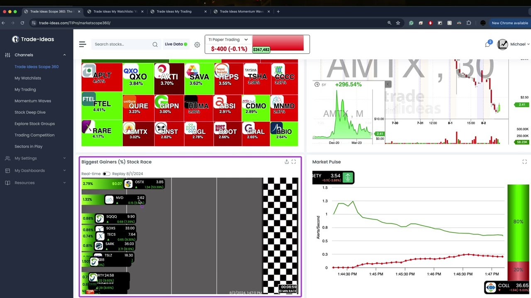Click green 80% bullish bar
The image size is (531, 298).
(x=518, y=223)
